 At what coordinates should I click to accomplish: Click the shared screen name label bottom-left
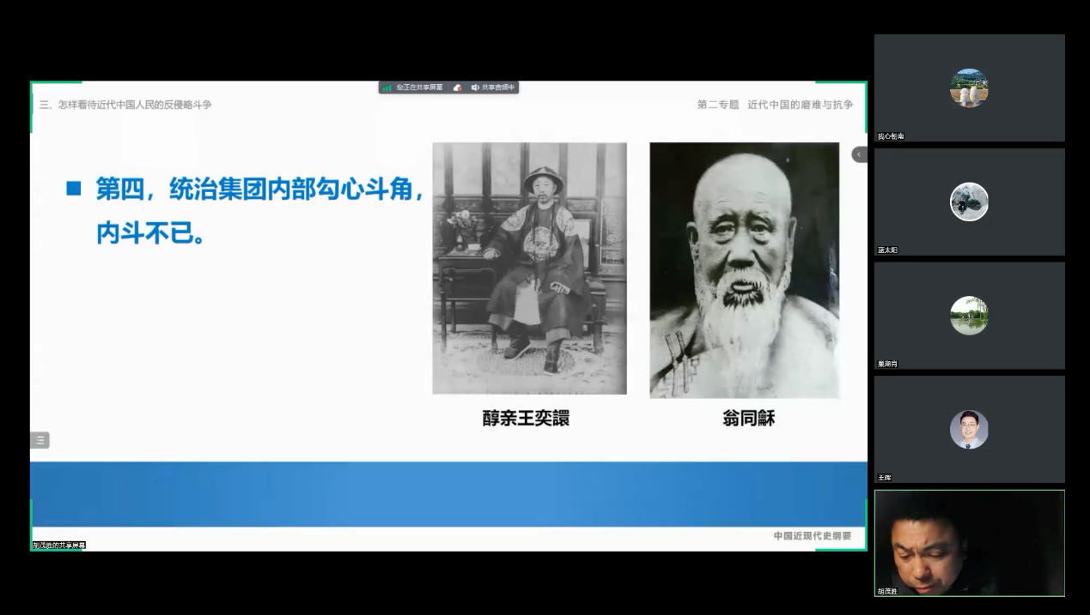pyautogui.click(x=59, y=546)
